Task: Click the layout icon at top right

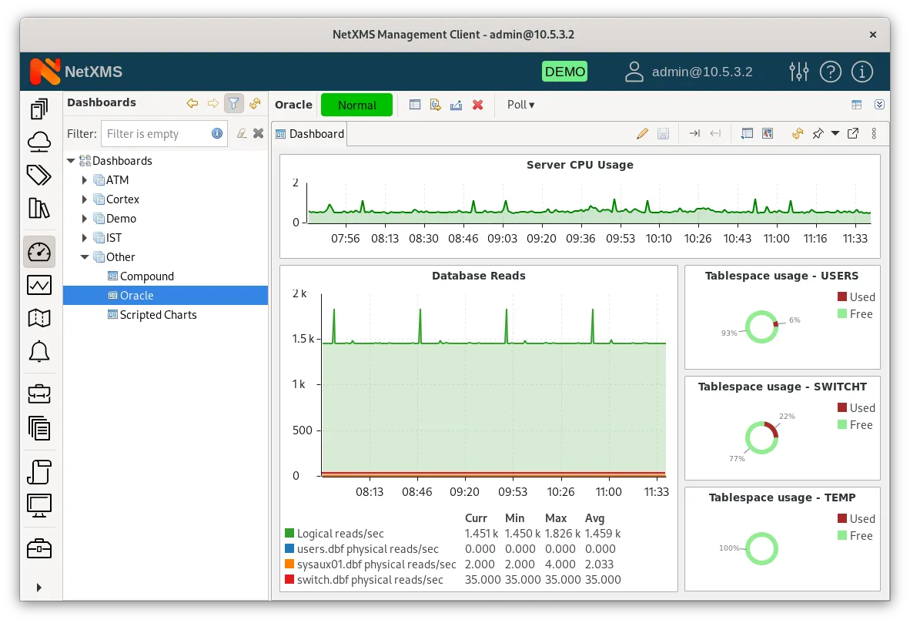Action: pyautogui.click(x=857, y=105)
